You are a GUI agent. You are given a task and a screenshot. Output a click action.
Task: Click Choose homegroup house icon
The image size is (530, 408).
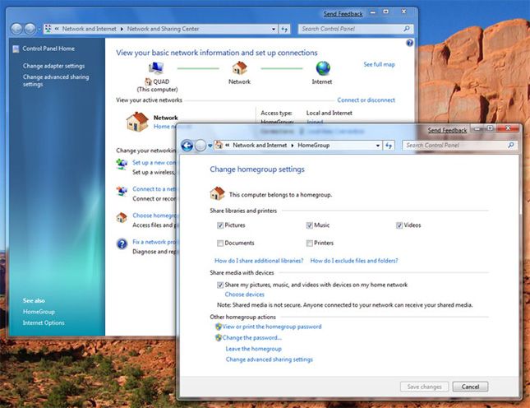(122, 217)
